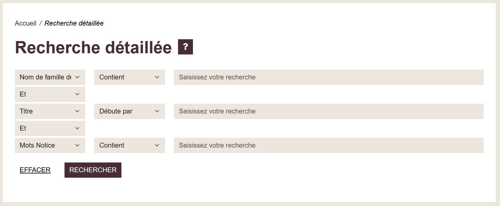Focus the search box in the Titre row

(x=329, y=111)
